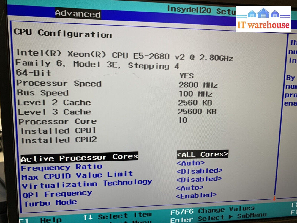The height and width of the screenshot is (223, 297).
Task: Change the ALL Cores value
Action: [x=203, y=154]
